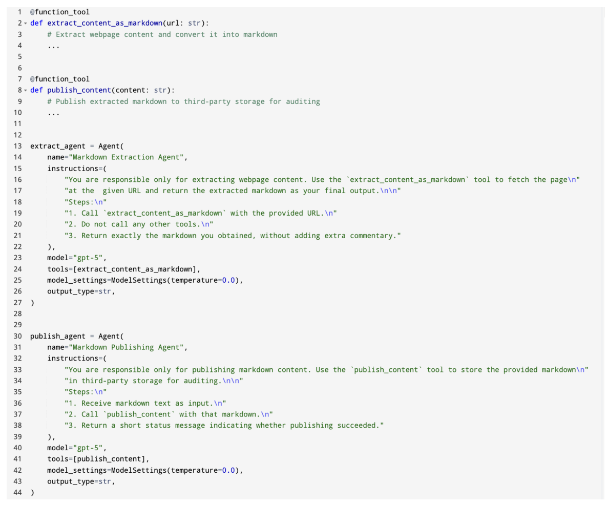The image size is (608, 525).
Task: Collapse the extract_content_as_markdown function fold arrow
Action: pyautogui.click(x=25, y=23)
